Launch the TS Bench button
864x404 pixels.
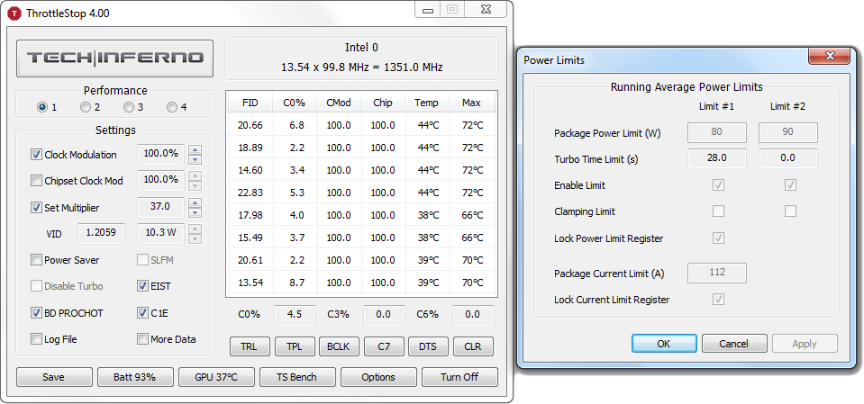297,377
